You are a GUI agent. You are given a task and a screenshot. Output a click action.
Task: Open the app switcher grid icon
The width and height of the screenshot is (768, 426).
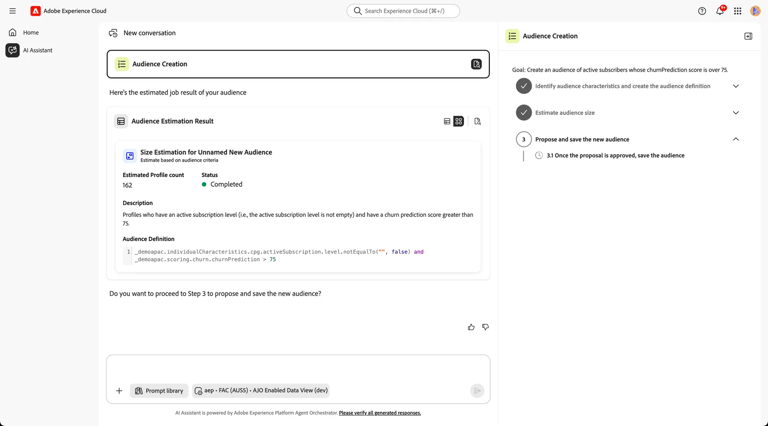coord(738,11)
